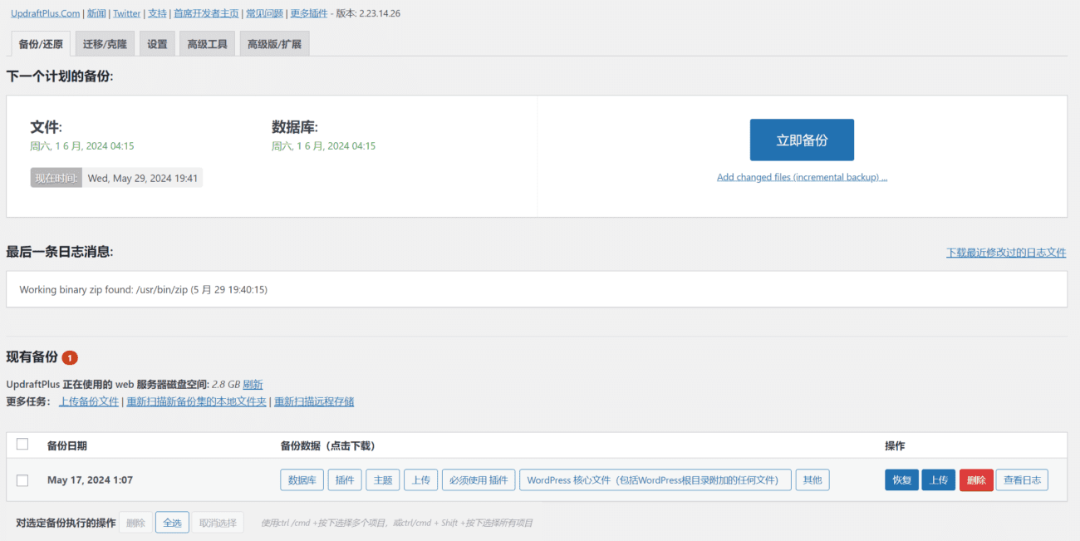The height and width of the screenshot is (541, 1080).
Task: Open the 设置 settings tab
Action: 157,44
